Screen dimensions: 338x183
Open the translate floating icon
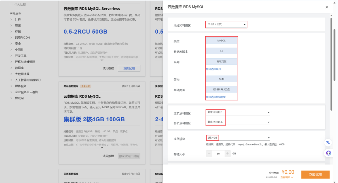[x=328, y=143]
